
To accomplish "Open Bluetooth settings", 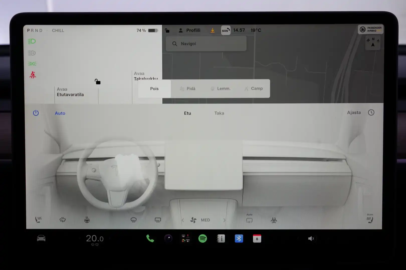I will (x=239, y=238).
